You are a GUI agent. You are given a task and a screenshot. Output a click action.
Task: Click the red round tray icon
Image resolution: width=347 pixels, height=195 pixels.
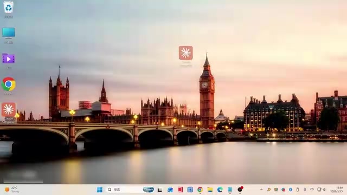point(283,190)
